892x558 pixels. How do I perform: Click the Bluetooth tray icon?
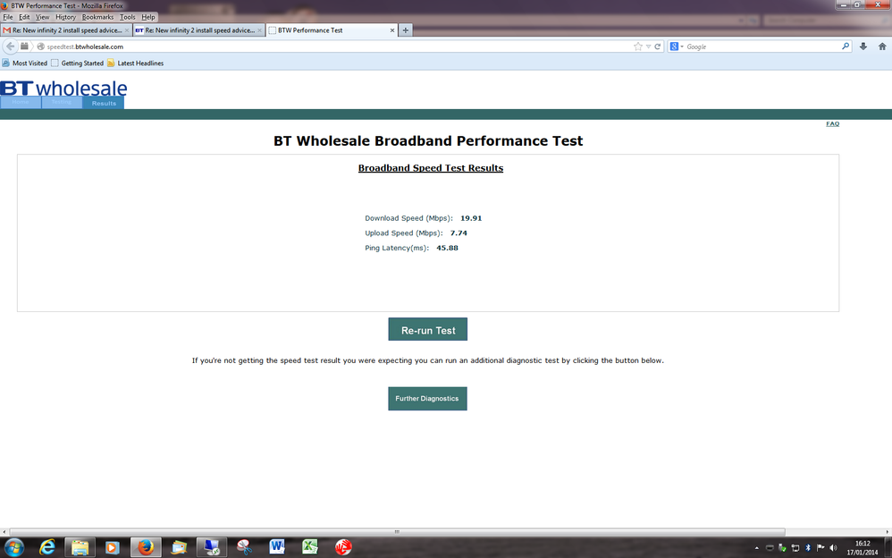pos(808,548)
